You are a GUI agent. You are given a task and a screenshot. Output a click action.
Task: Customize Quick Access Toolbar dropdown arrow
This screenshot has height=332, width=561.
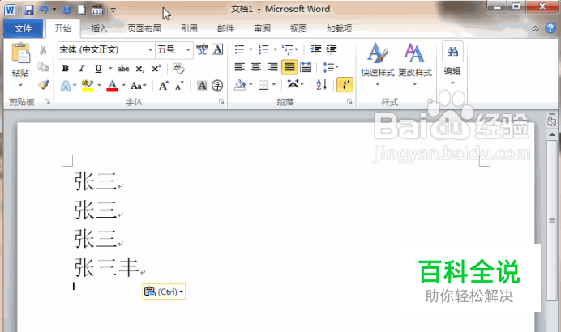coord(113,11)
